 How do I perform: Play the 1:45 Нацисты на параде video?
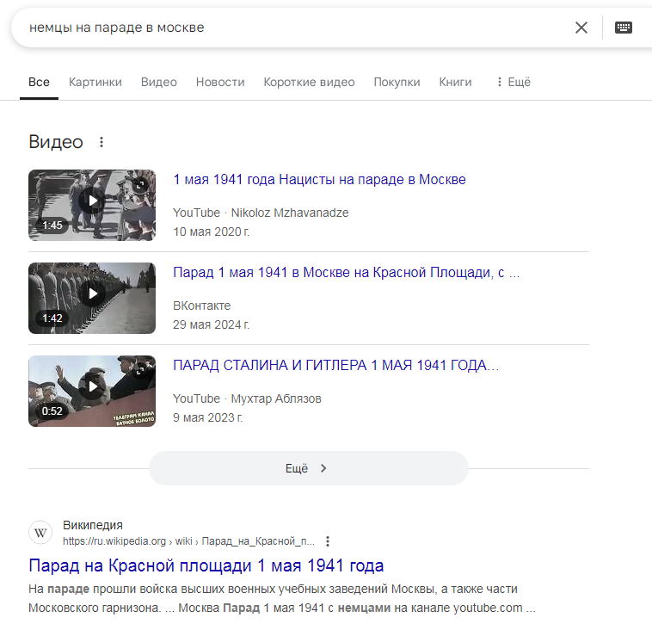click(x=92, y=205)
